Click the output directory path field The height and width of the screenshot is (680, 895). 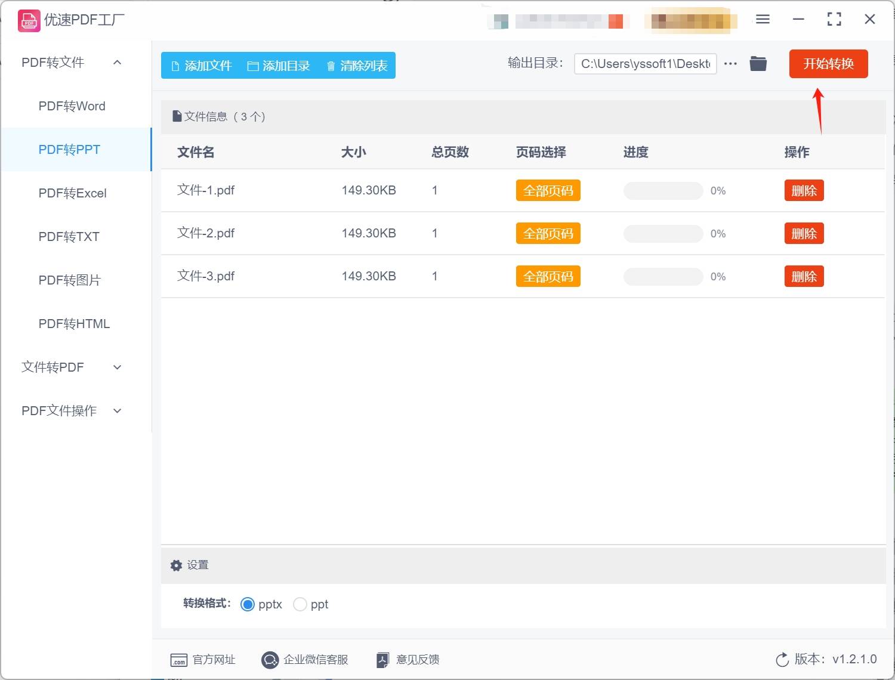point(645,64)
